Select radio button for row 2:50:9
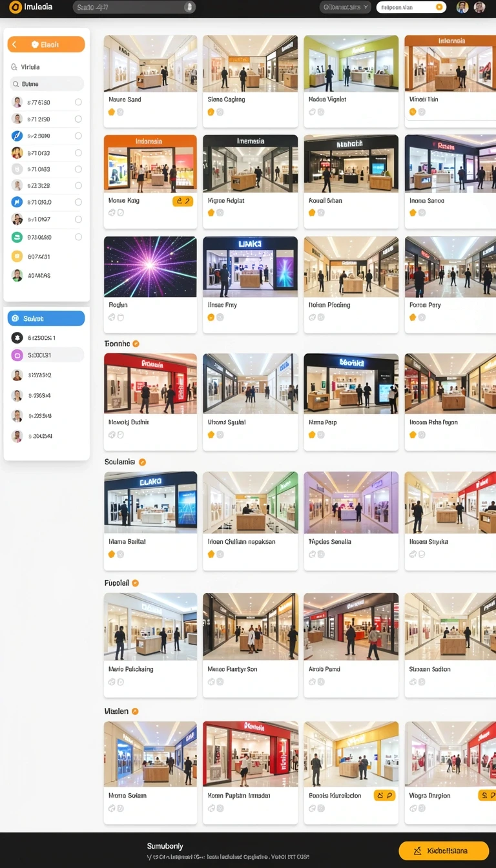496x868 pixels. click(78, 136)
